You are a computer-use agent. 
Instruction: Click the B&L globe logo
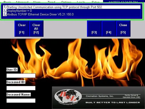tap(68, 97)
